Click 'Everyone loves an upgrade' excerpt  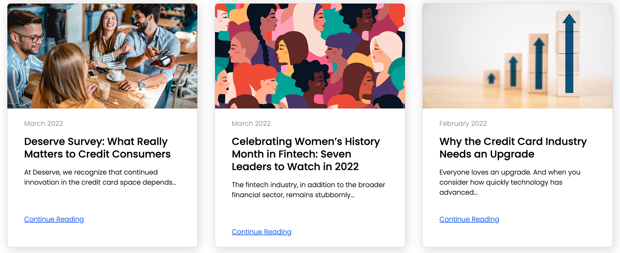510,182
